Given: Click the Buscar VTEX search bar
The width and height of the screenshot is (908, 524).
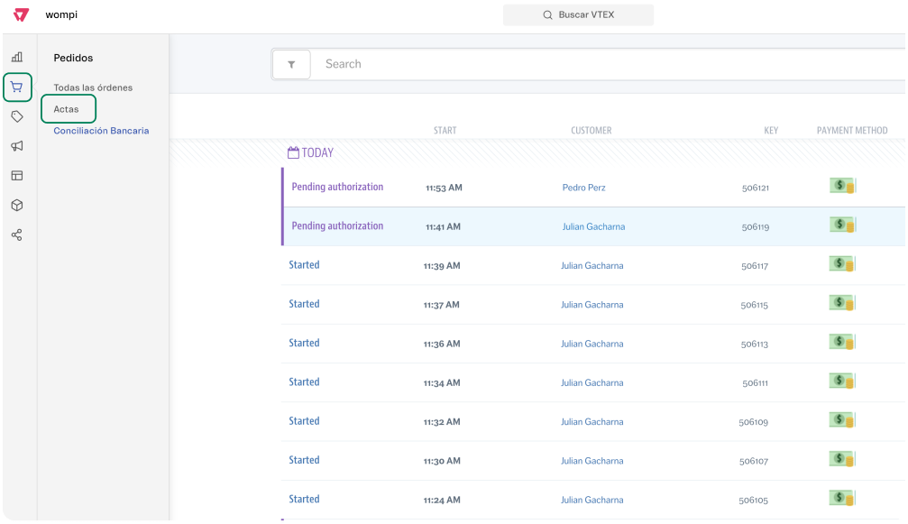Looking at the screenshot, I should click(x=578, y=15).
